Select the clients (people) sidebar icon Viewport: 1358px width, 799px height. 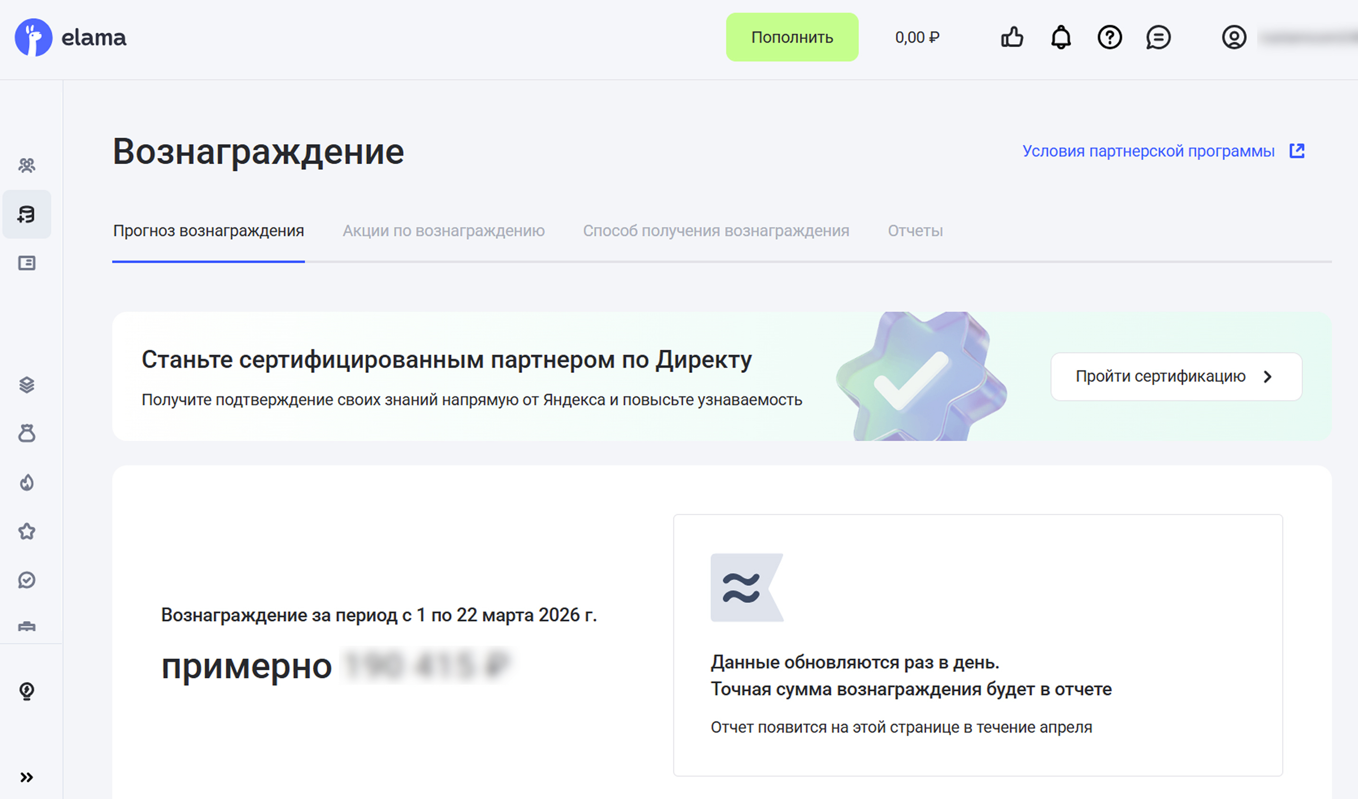coord(27,165)
